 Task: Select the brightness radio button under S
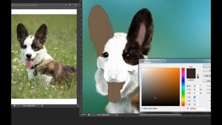coord(187,93)
